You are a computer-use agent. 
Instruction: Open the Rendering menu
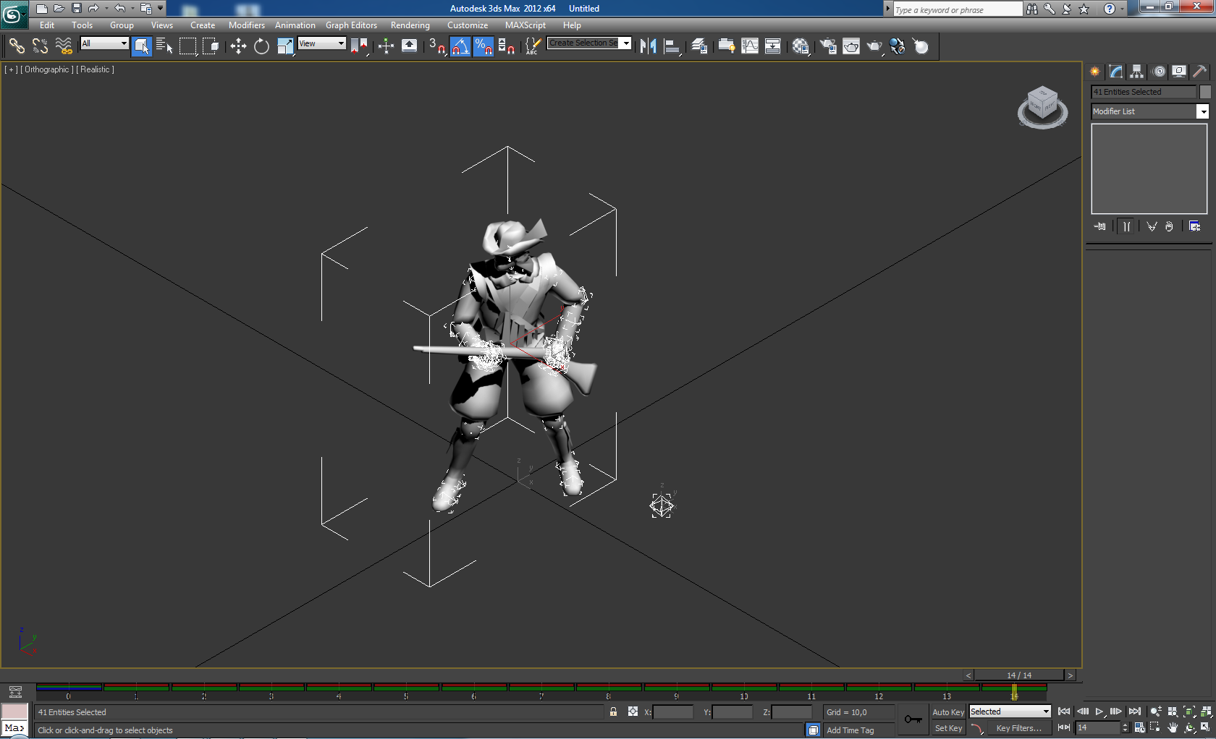click(x=410, y=25)
